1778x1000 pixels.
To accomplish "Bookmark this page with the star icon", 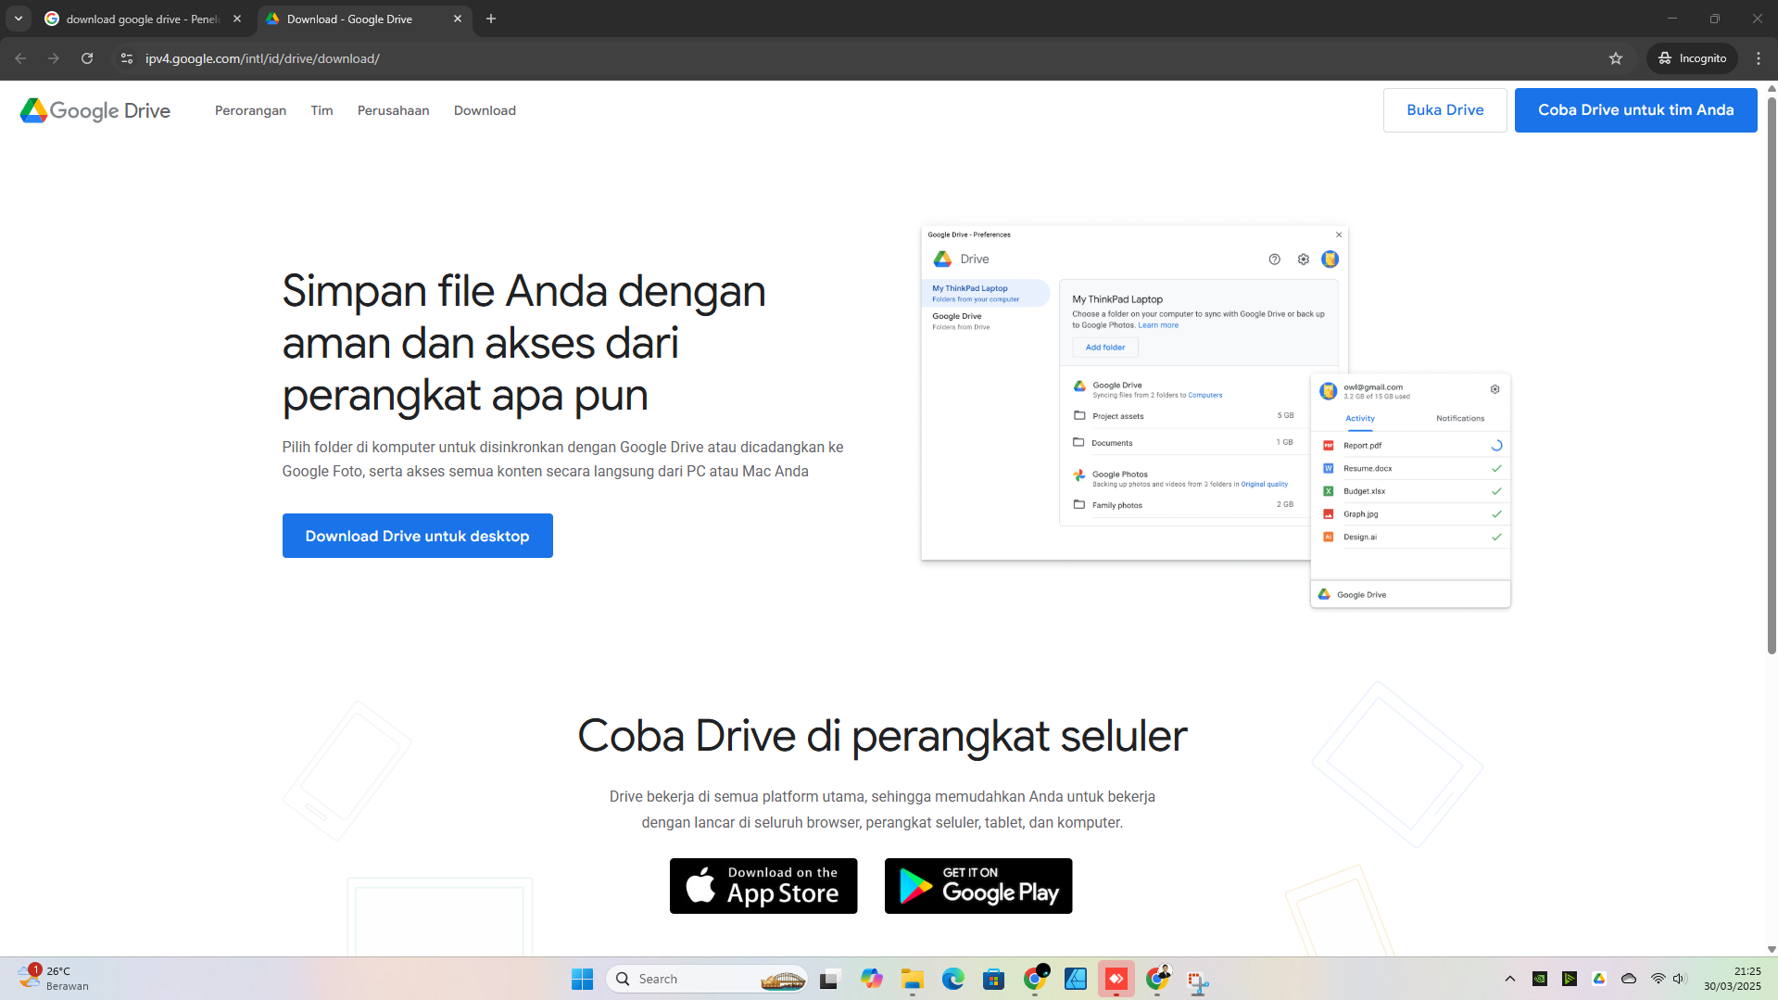I will tap(1616, 58).
